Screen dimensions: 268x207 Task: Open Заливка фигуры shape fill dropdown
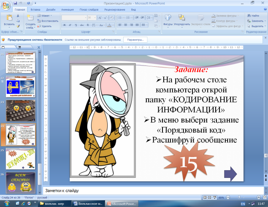(x=225, y=16)
